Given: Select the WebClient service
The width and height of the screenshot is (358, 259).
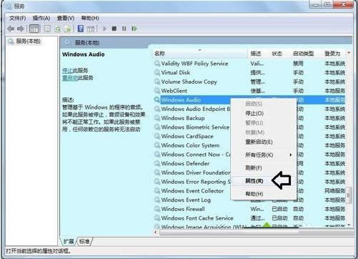Looking at the screenshot, I should point(249,91).
